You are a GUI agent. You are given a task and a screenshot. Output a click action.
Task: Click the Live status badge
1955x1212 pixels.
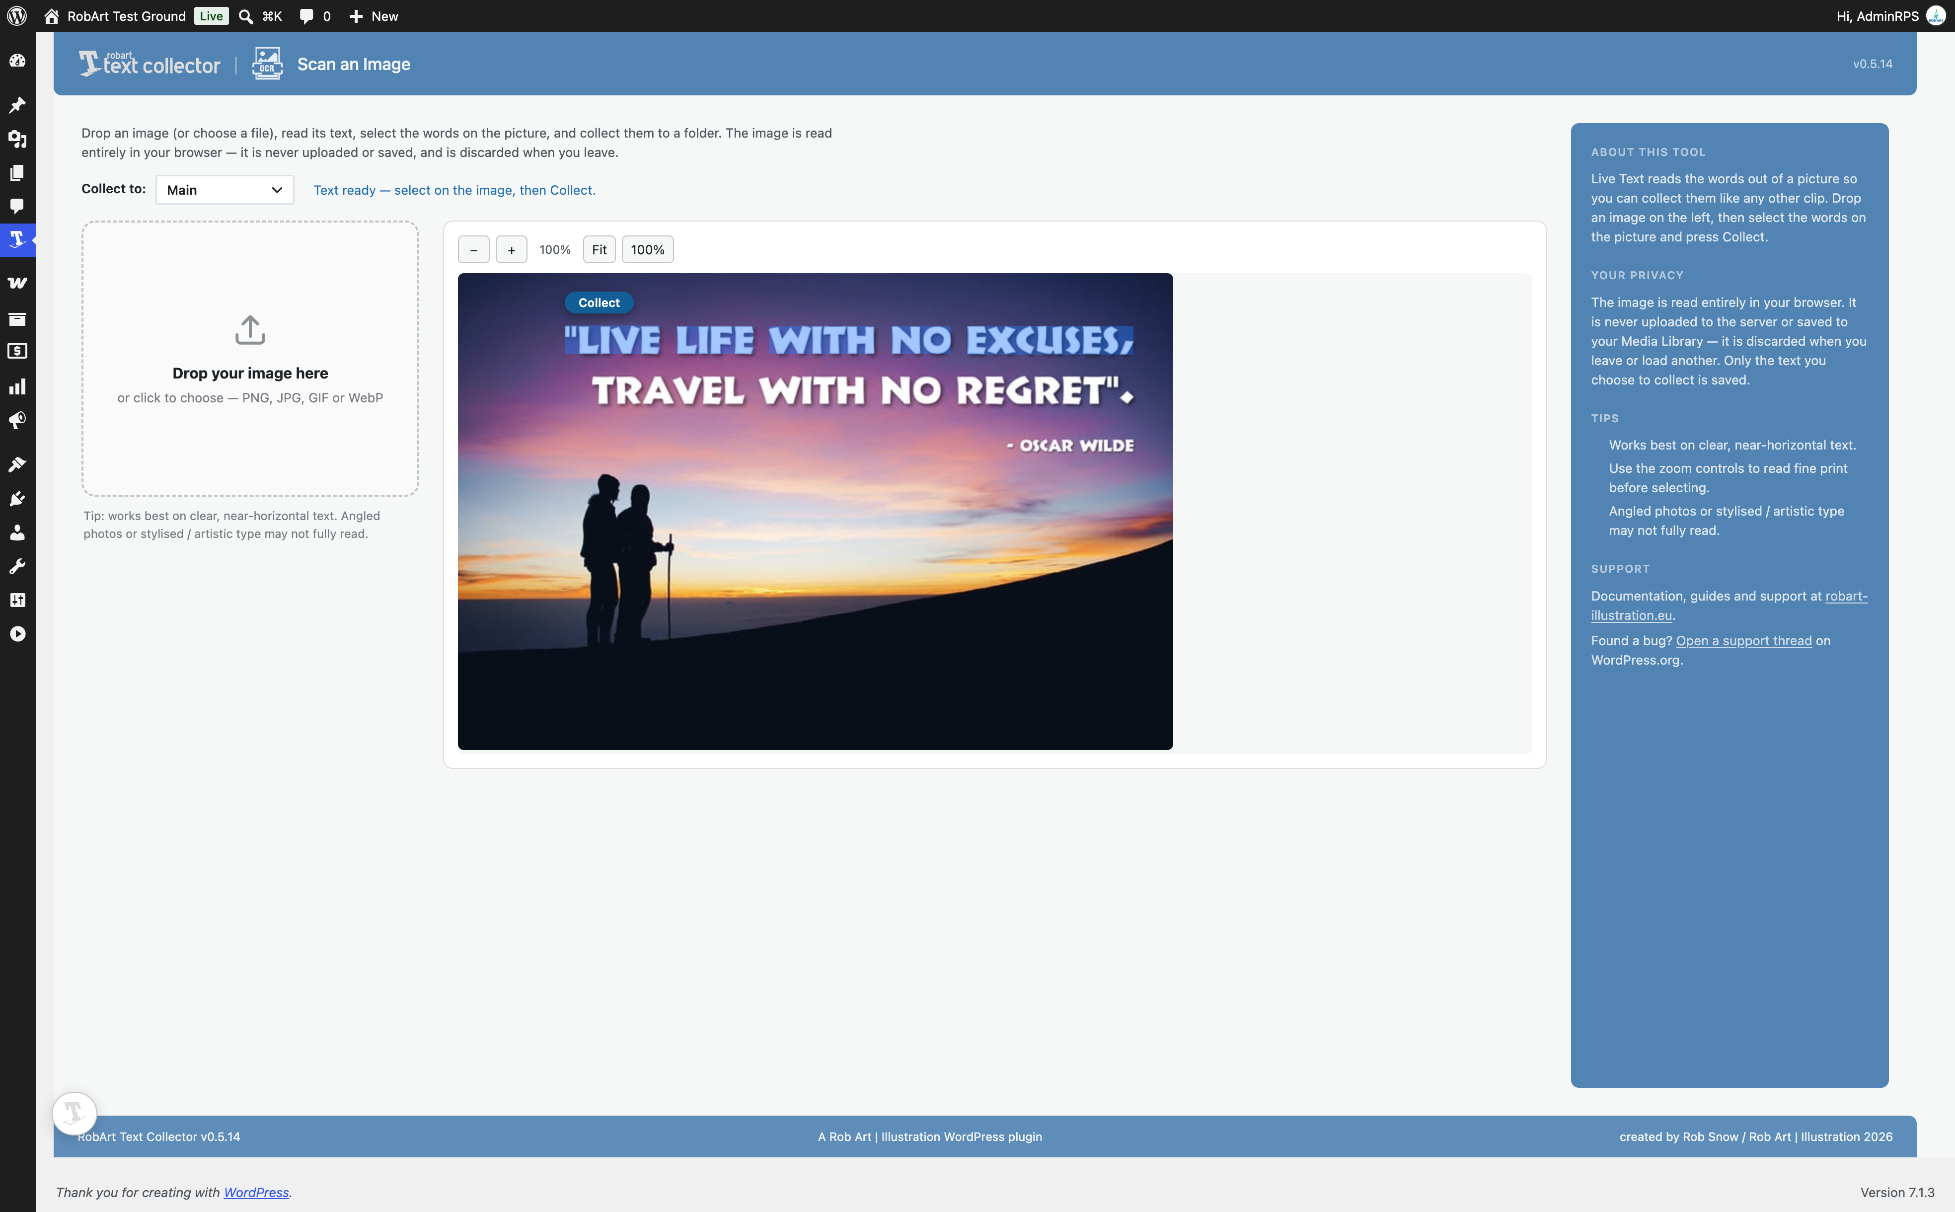(x=212, y=16)
